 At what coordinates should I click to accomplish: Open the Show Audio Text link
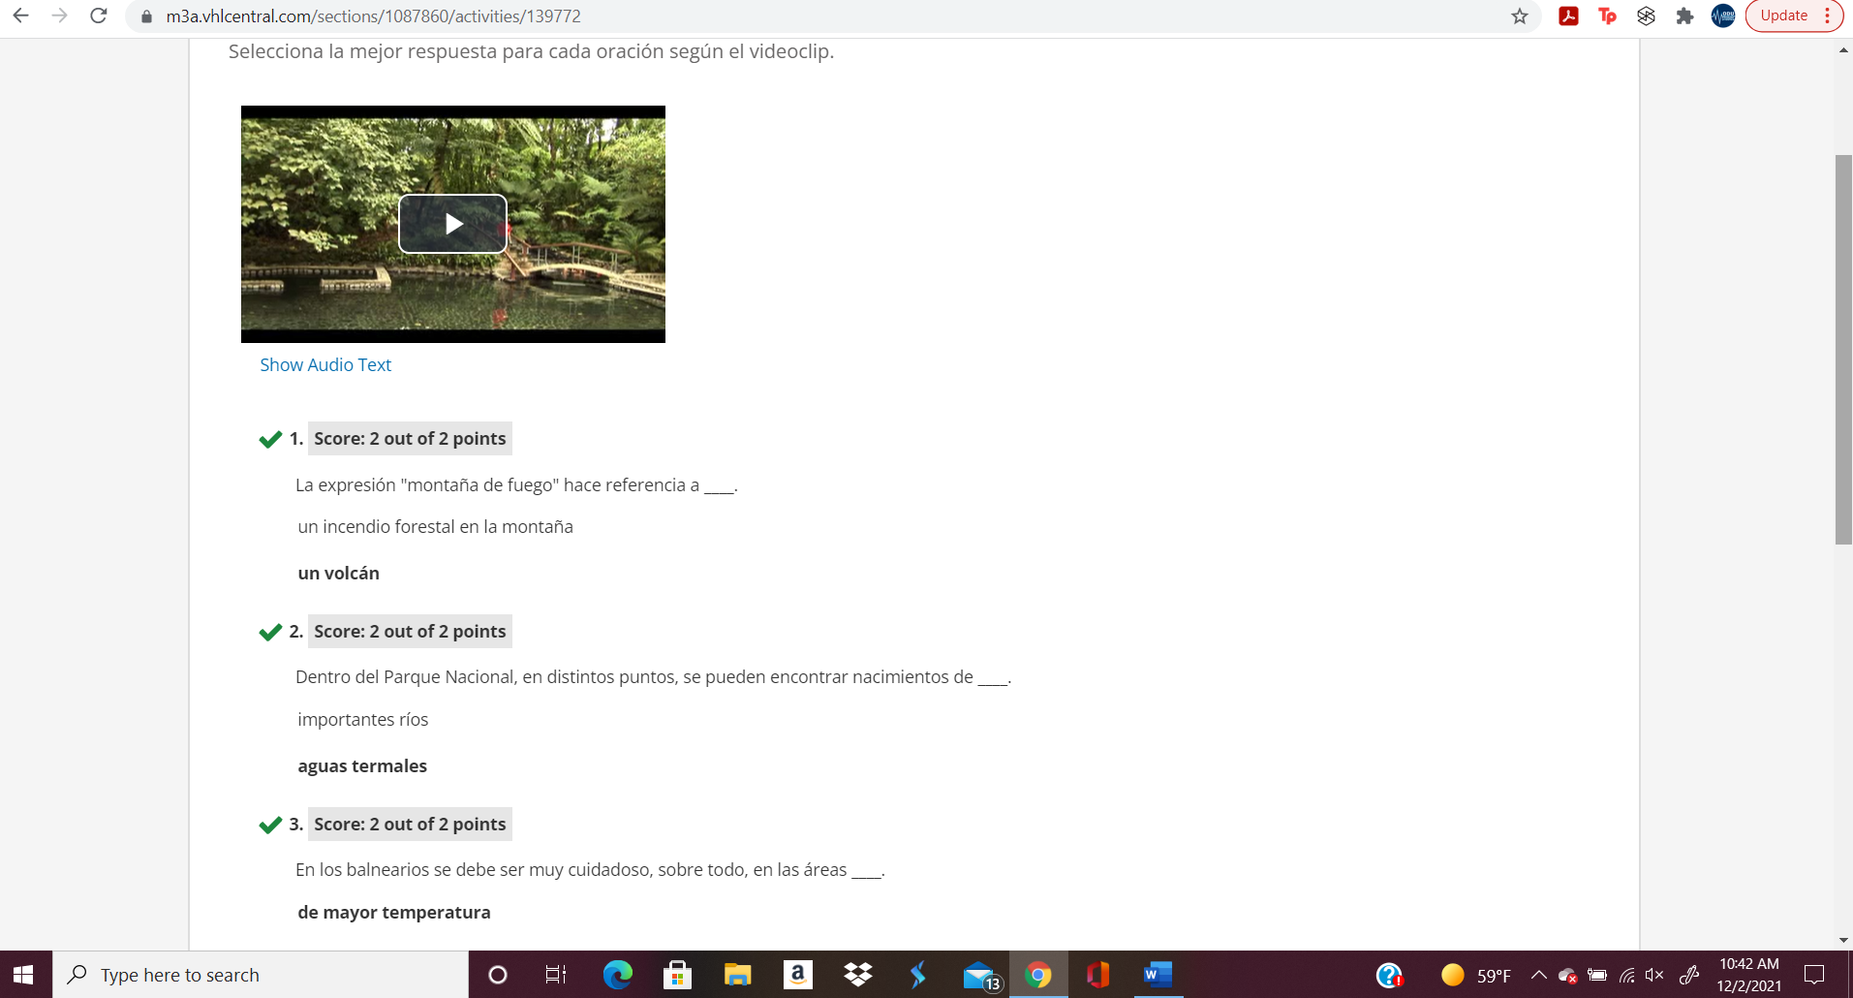[x=325, y=365]
